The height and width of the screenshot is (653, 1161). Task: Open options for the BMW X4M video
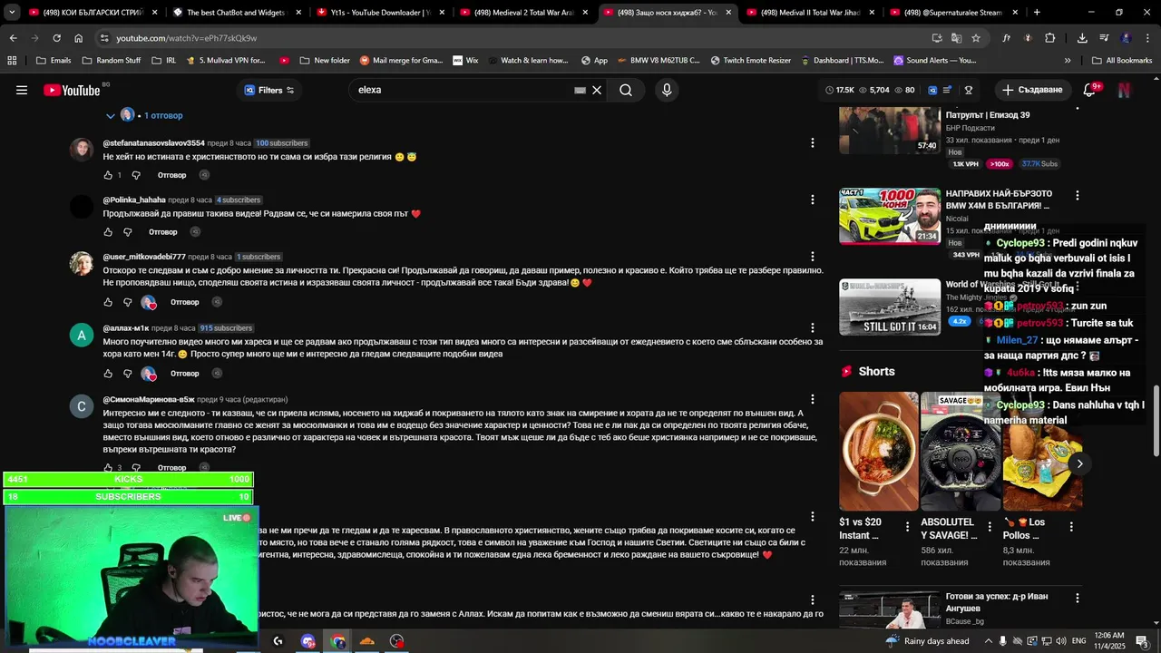pyautogui.click(x=1077, y=196)
